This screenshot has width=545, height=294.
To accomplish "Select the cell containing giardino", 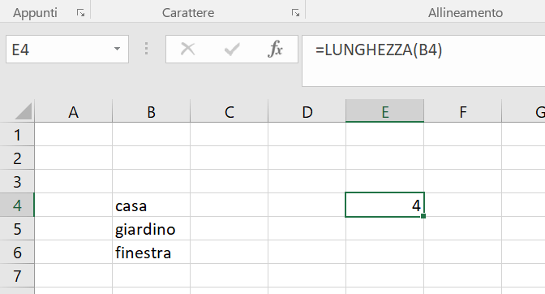I will 151,229.
